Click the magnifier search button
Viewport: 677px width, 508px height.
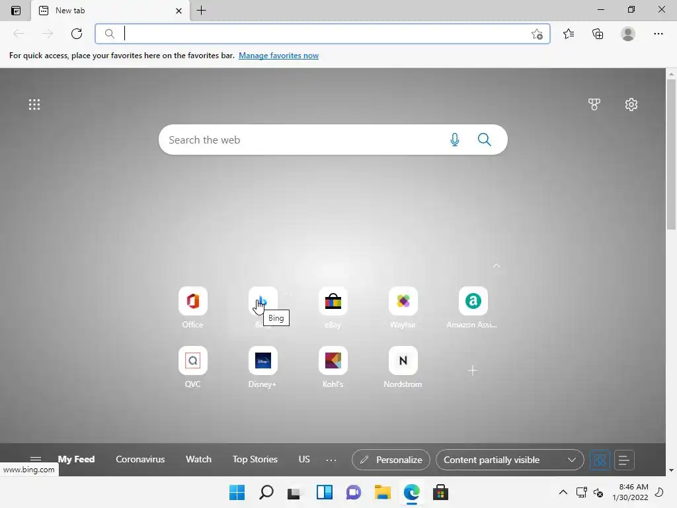(x=484, y=140)
